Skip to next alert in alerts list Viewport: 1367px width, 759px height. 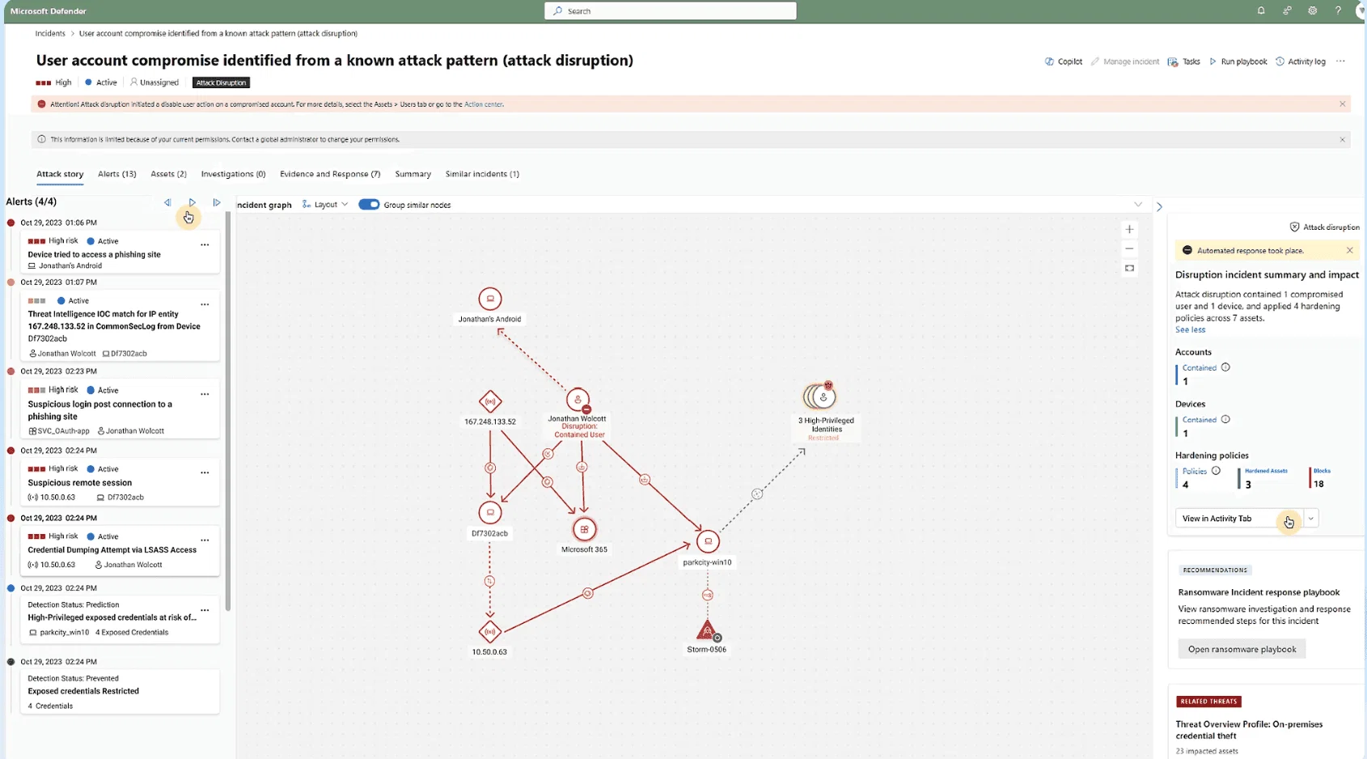217,202
